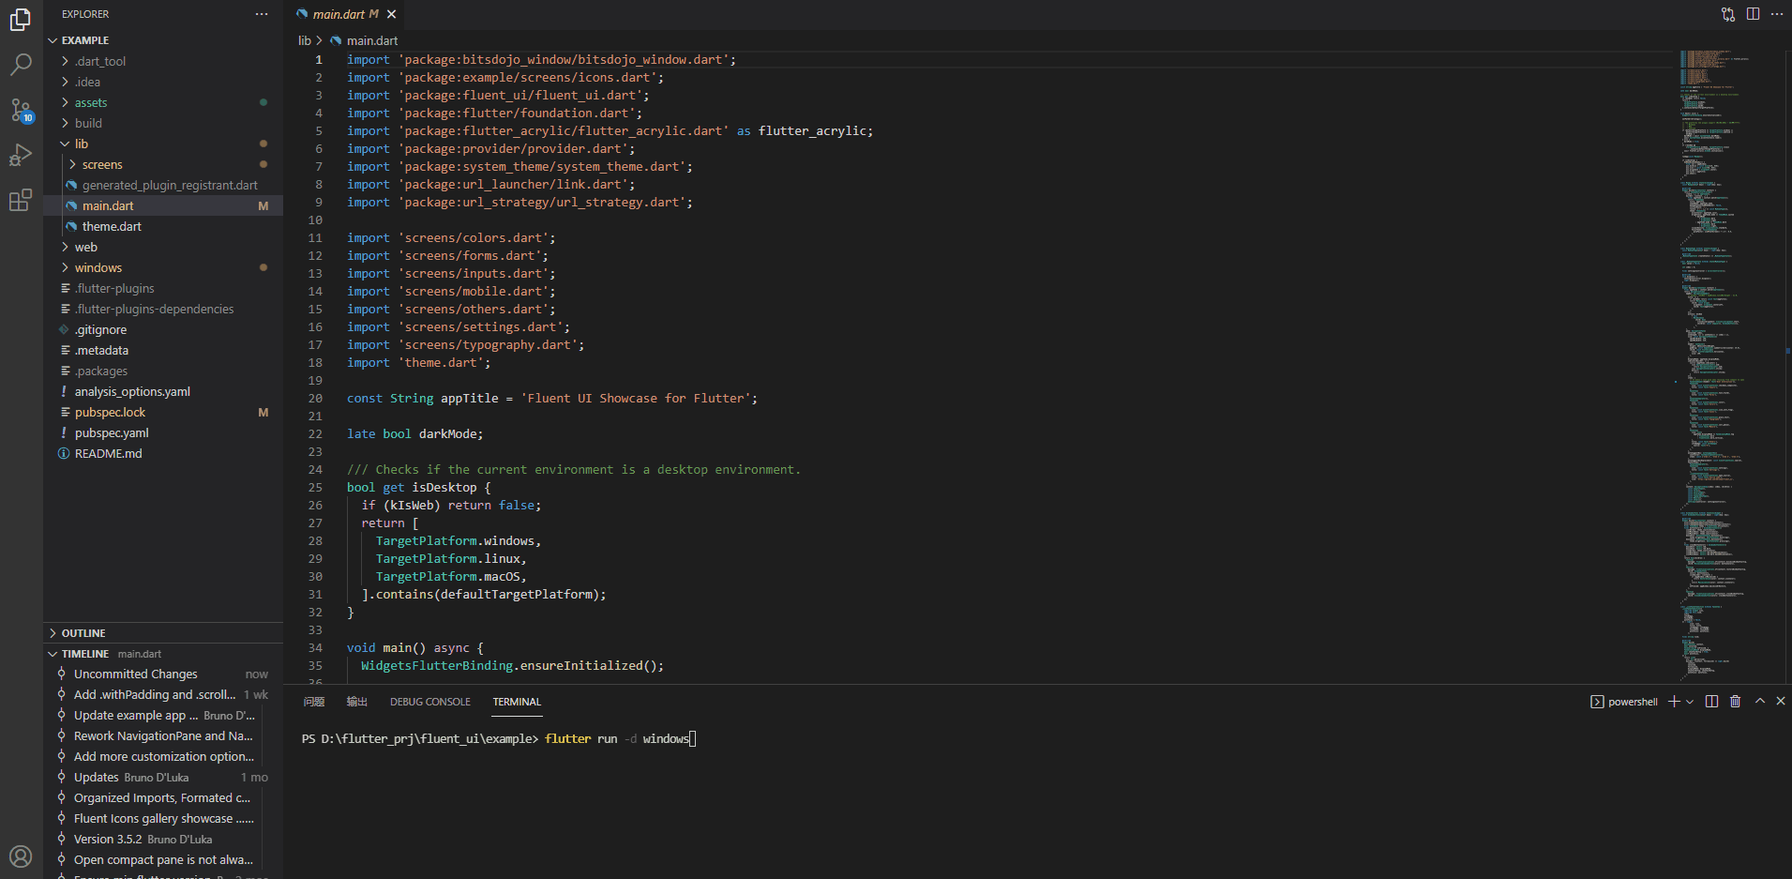Switch to the 问题 problems tab
The height and width of the screenshot is (879, 1792).
coord(314,702)
